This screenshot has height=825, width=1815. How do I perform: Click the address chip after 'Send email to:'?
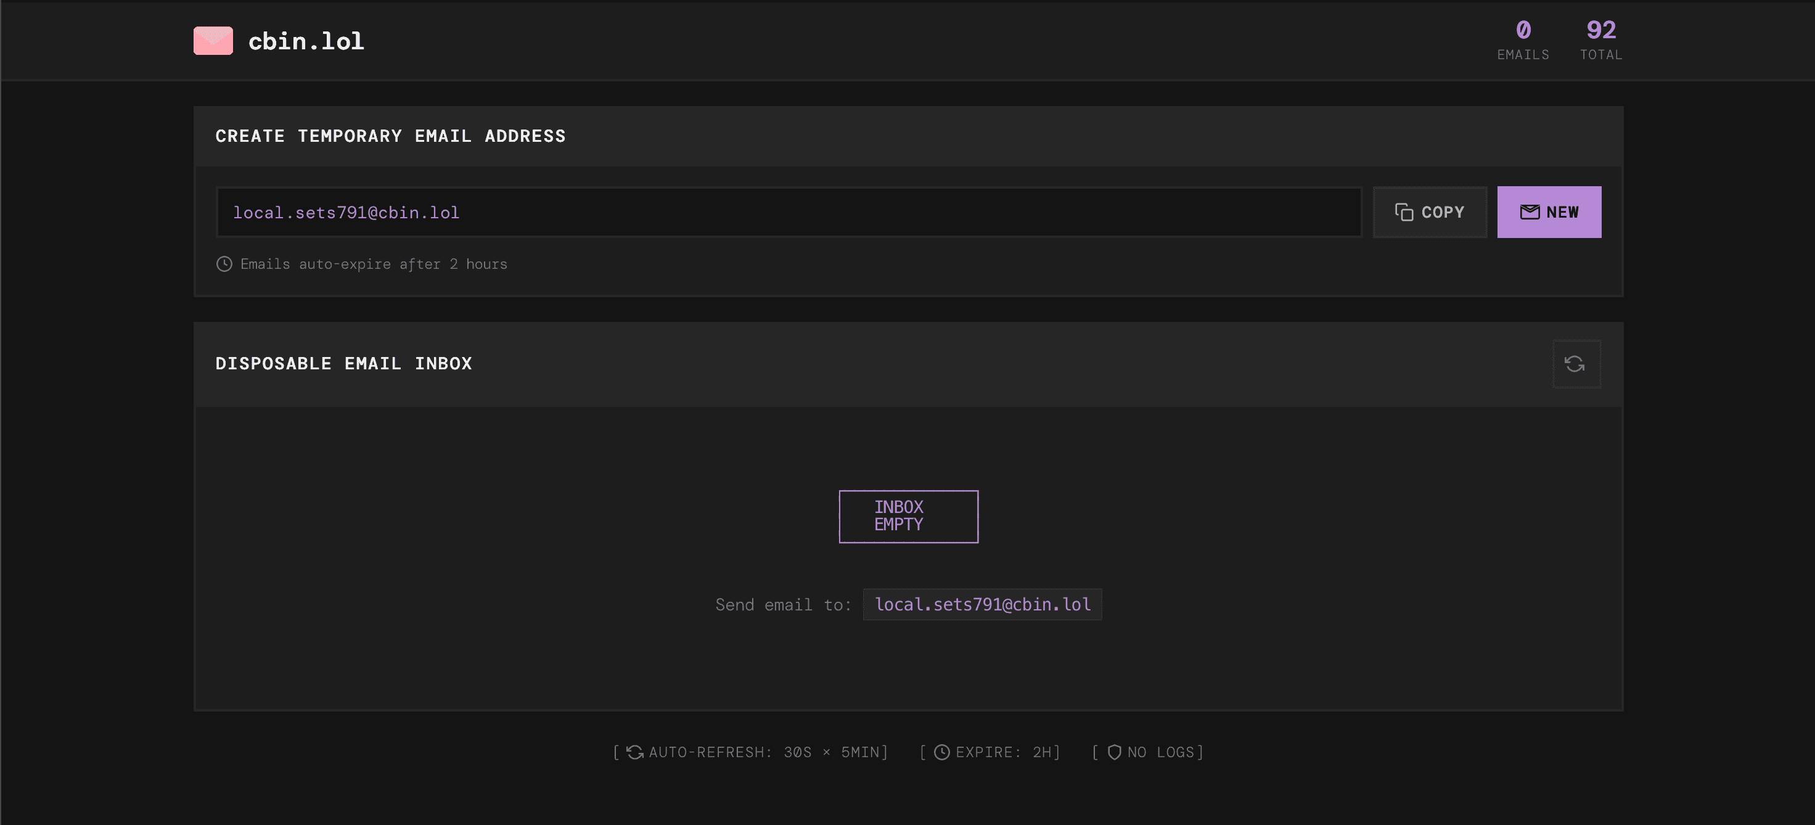[x=982, y=604]
